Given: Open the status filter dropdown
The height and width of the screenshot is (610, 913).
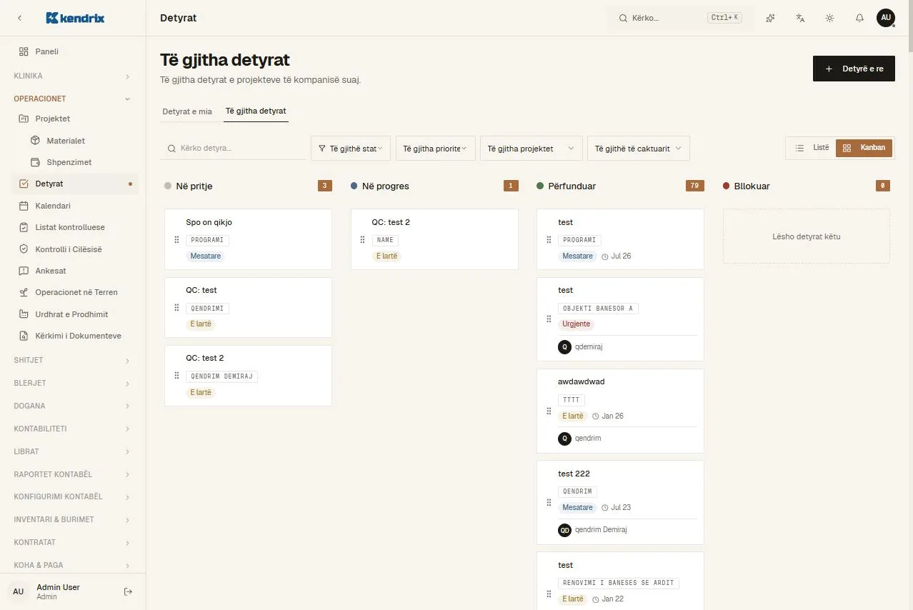Looking at the screenshot, I should click(351, 148).
